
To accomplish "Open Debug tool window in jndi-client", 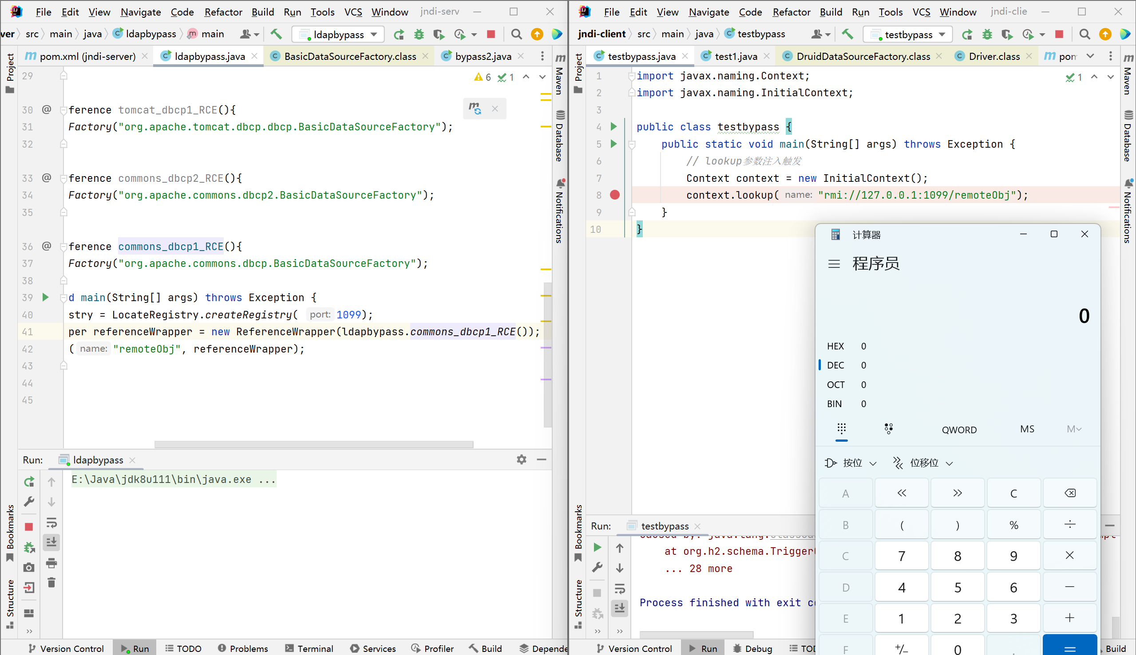I will 752,648.
